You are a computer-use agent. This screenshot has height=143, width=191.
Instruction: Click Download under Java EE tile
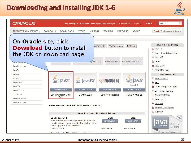[x=134, y=90]
